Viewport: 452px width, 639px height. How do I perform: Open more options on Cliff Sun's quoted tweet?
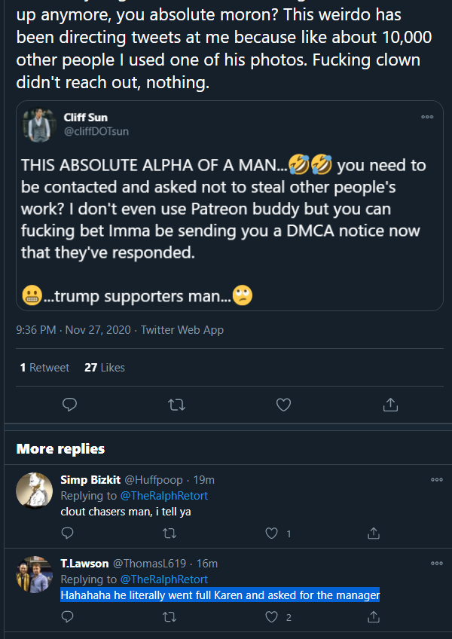pos(427,117)
